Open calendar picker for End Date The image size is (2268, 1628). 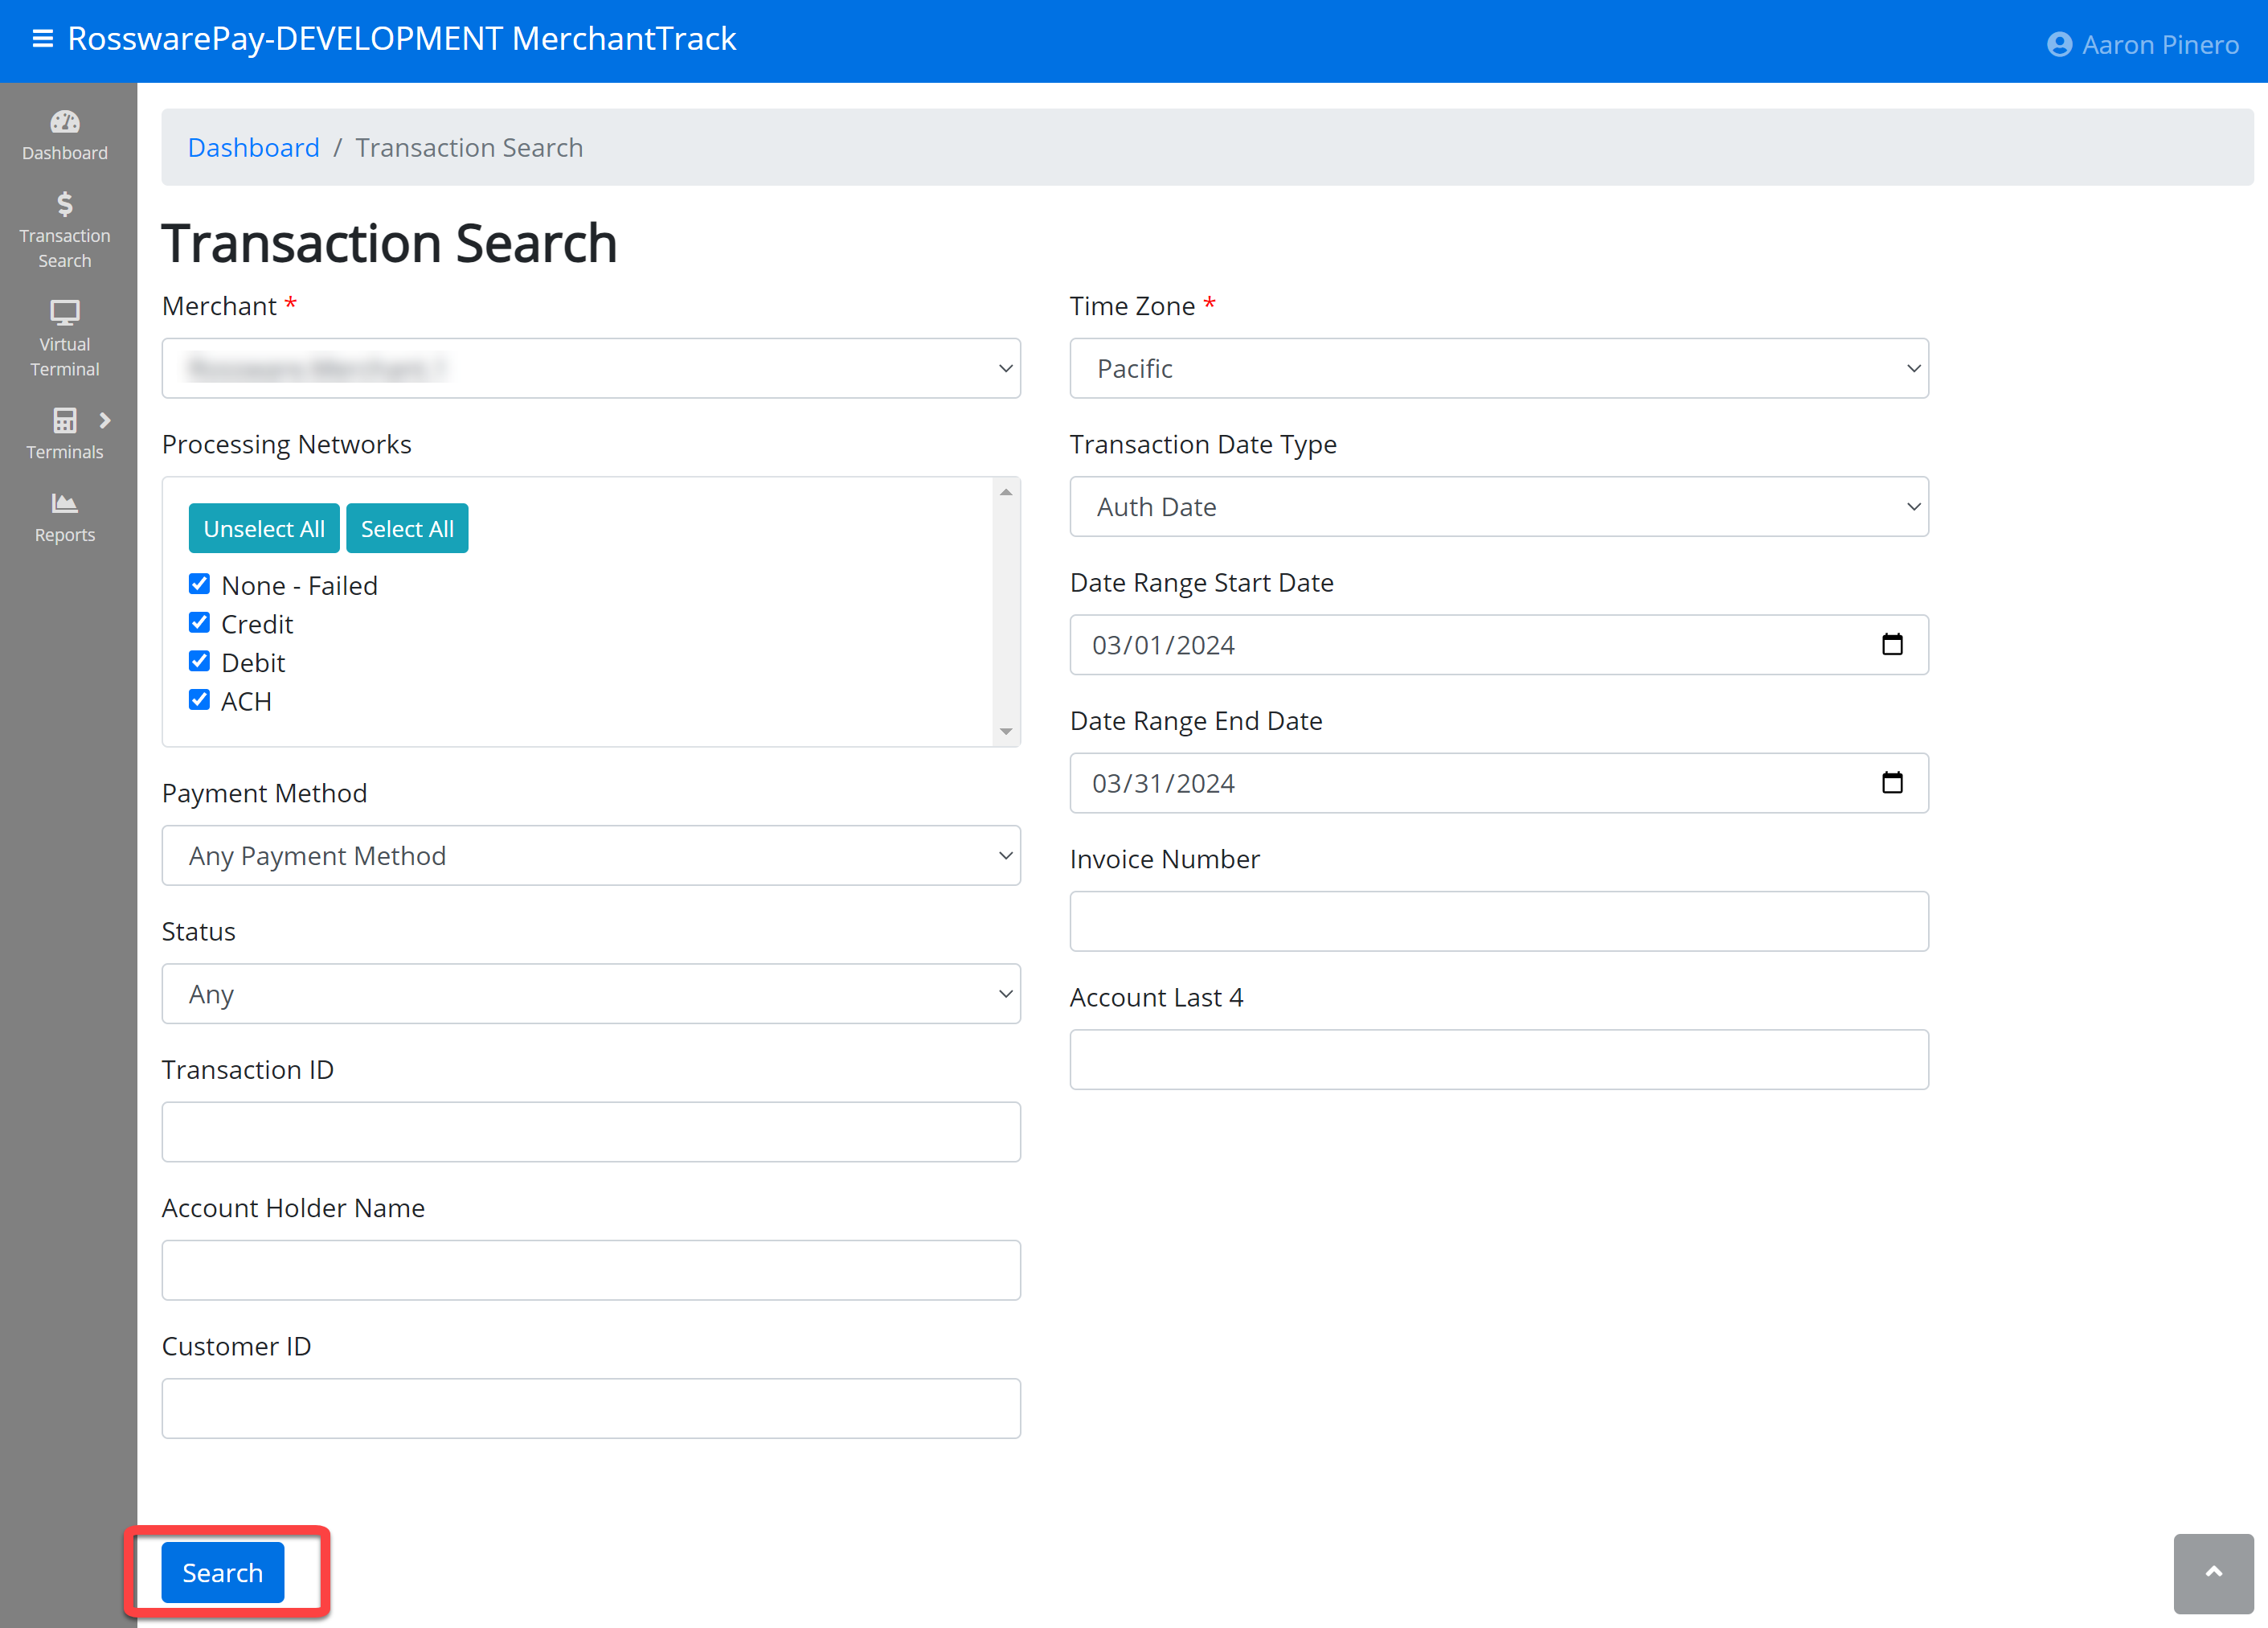[x=1891, y=782]
